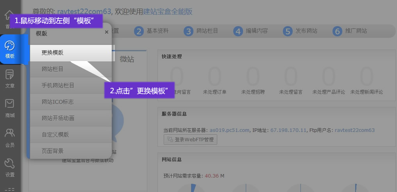Screen dimensions: 397x192
Task: Open 网站ICO标志 menu entry
Action: tap(71, 102)
